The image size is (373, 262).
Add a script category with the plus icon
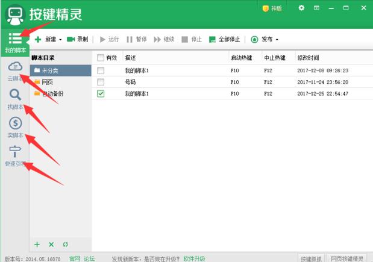(x=37, y=244)
